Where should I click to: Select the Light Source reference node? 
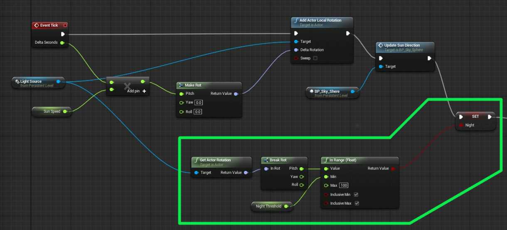tap(37, 83)
